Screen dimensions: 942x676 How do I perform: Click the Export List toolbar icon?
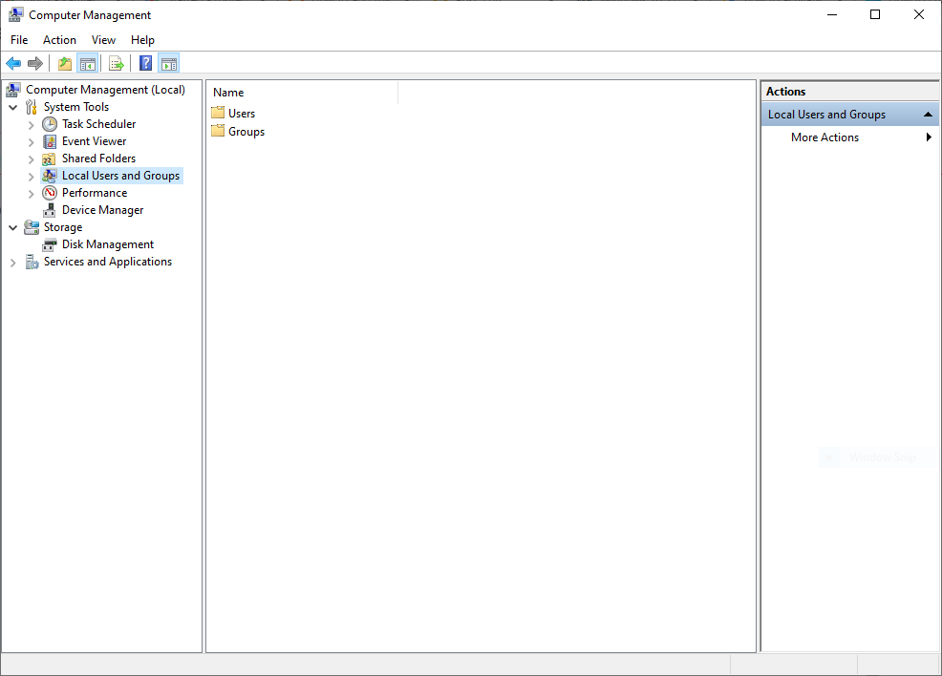(117, 63)
